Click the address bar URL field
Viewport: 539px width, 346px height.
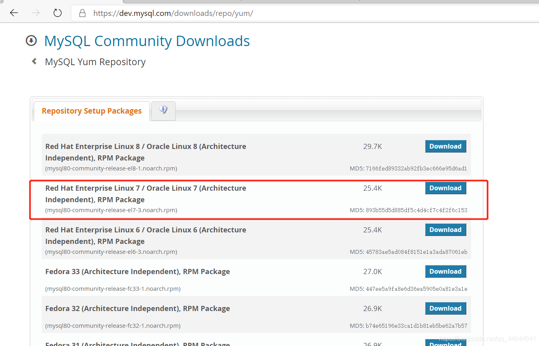305,13
